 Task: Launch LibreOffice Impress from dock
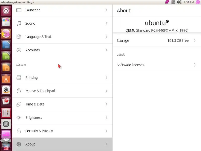tap(6, 67)
